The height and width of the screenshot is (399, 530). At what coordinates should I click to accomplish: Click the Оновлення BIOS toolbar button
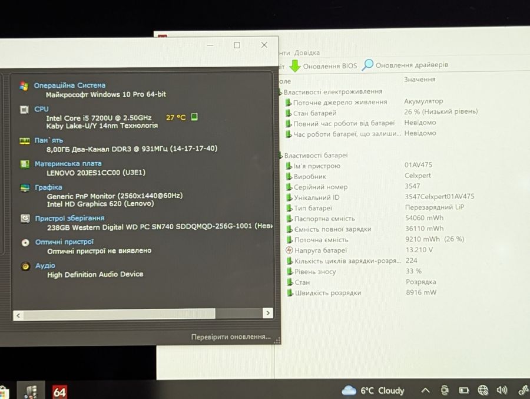click(323, 66)
